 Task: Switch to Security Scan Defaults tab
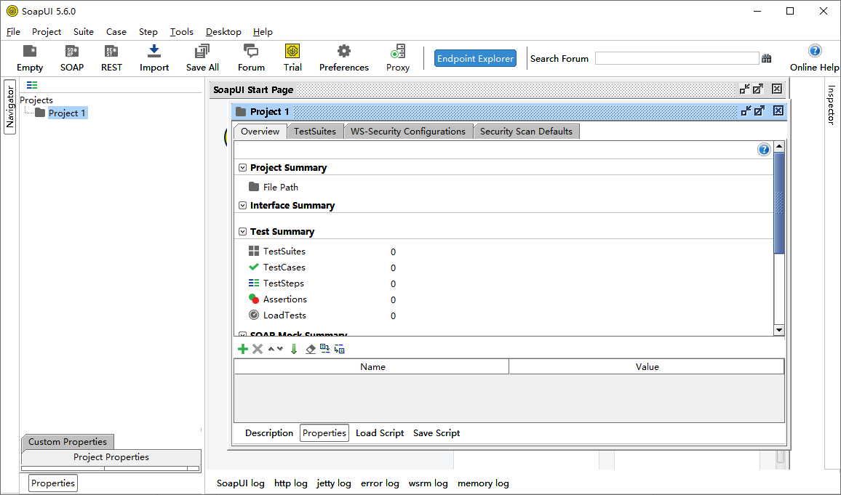tap(526, 132)
